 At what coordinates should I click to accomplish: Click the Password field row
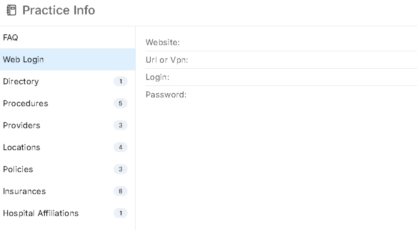point(281,95)
